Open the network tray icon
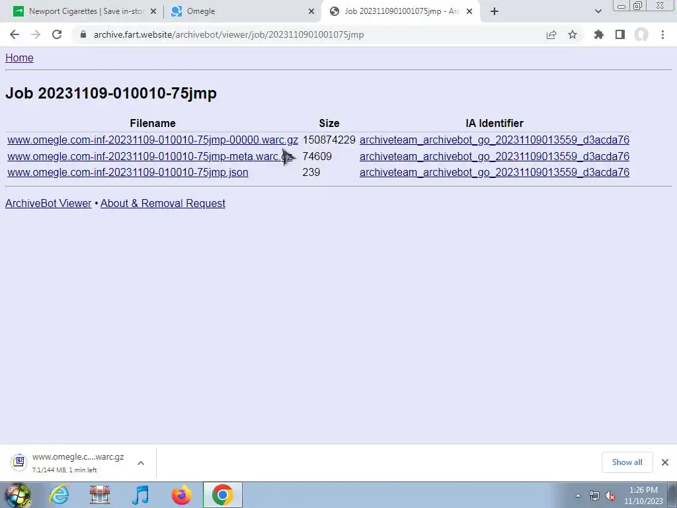Screen dimensions: 677x508 coord(594,496)
